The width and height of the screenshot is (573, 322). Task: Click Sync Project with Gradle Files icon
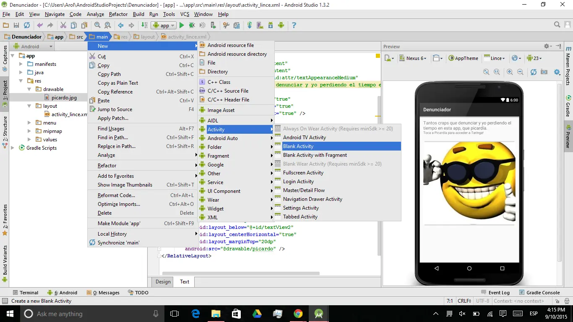tap(250, 26)
